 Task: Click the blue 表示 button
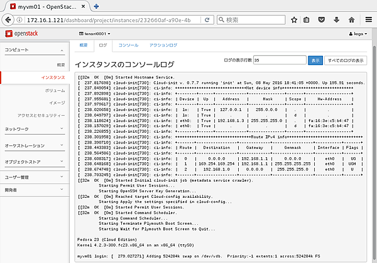tap(315, 61)
